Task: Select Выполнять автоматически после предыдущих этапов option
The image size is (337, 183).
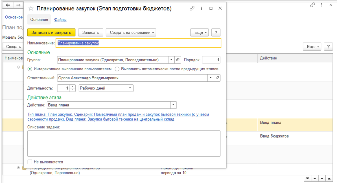Action: (117, 69)
